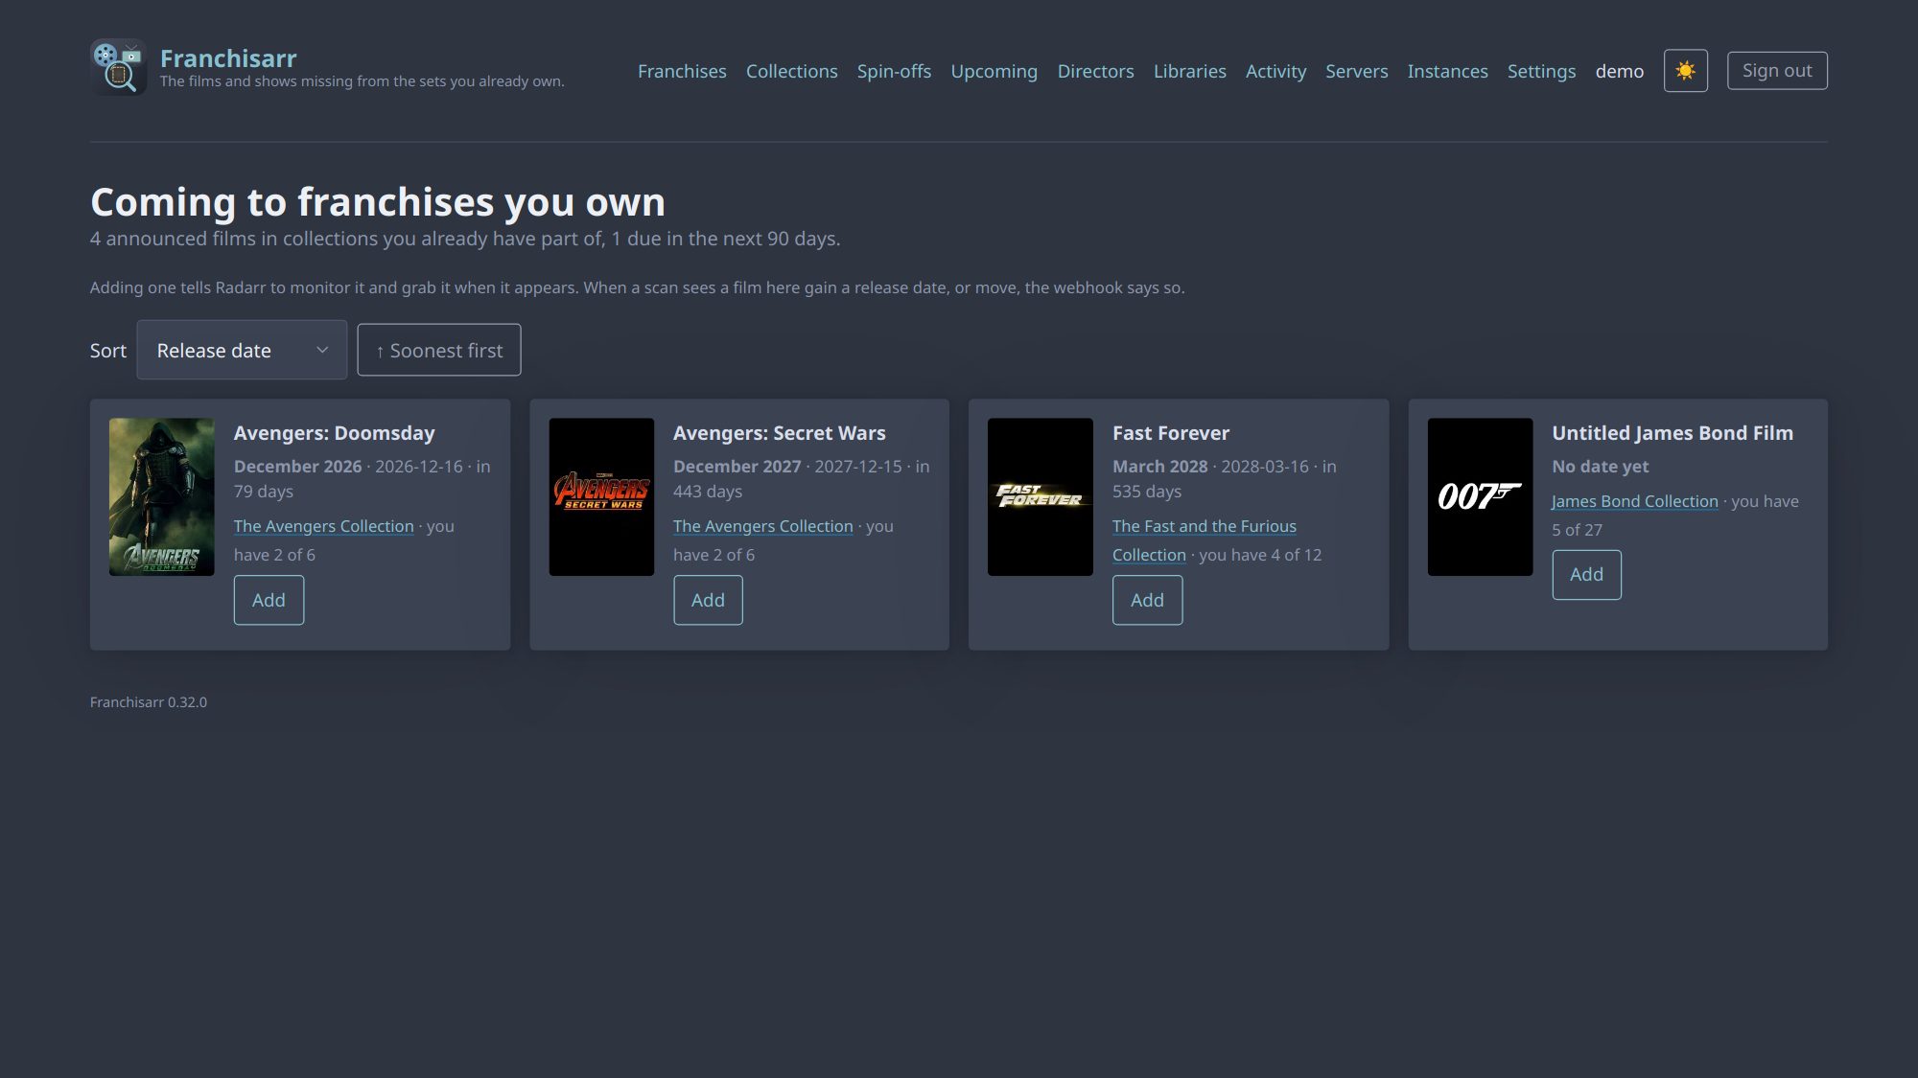
Task: Click the 'December 2027' release text
Action: (x=737, y=467)
